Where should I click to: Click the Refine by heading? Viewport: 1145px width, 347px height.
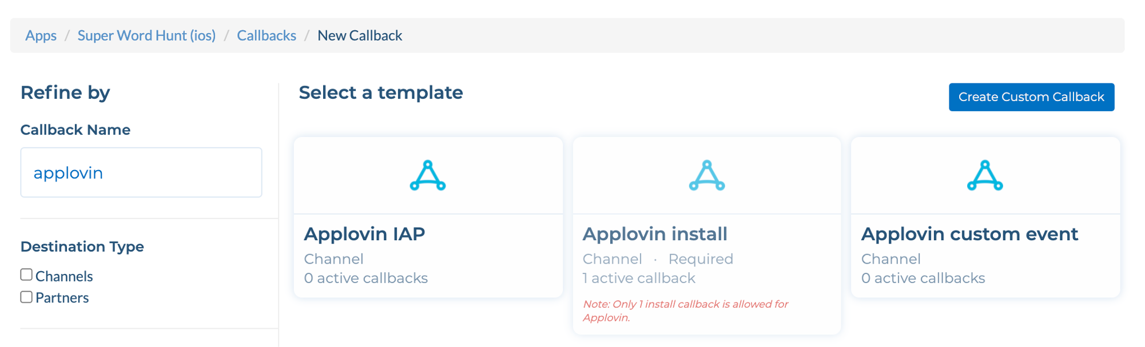(x=65, y=92)
